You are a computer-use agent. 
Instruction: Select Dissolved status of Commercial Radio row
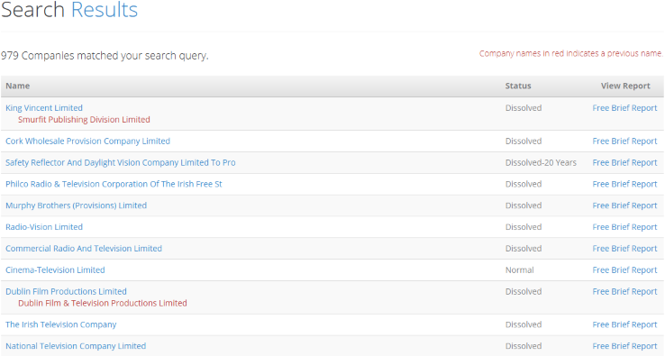[524, 249]
